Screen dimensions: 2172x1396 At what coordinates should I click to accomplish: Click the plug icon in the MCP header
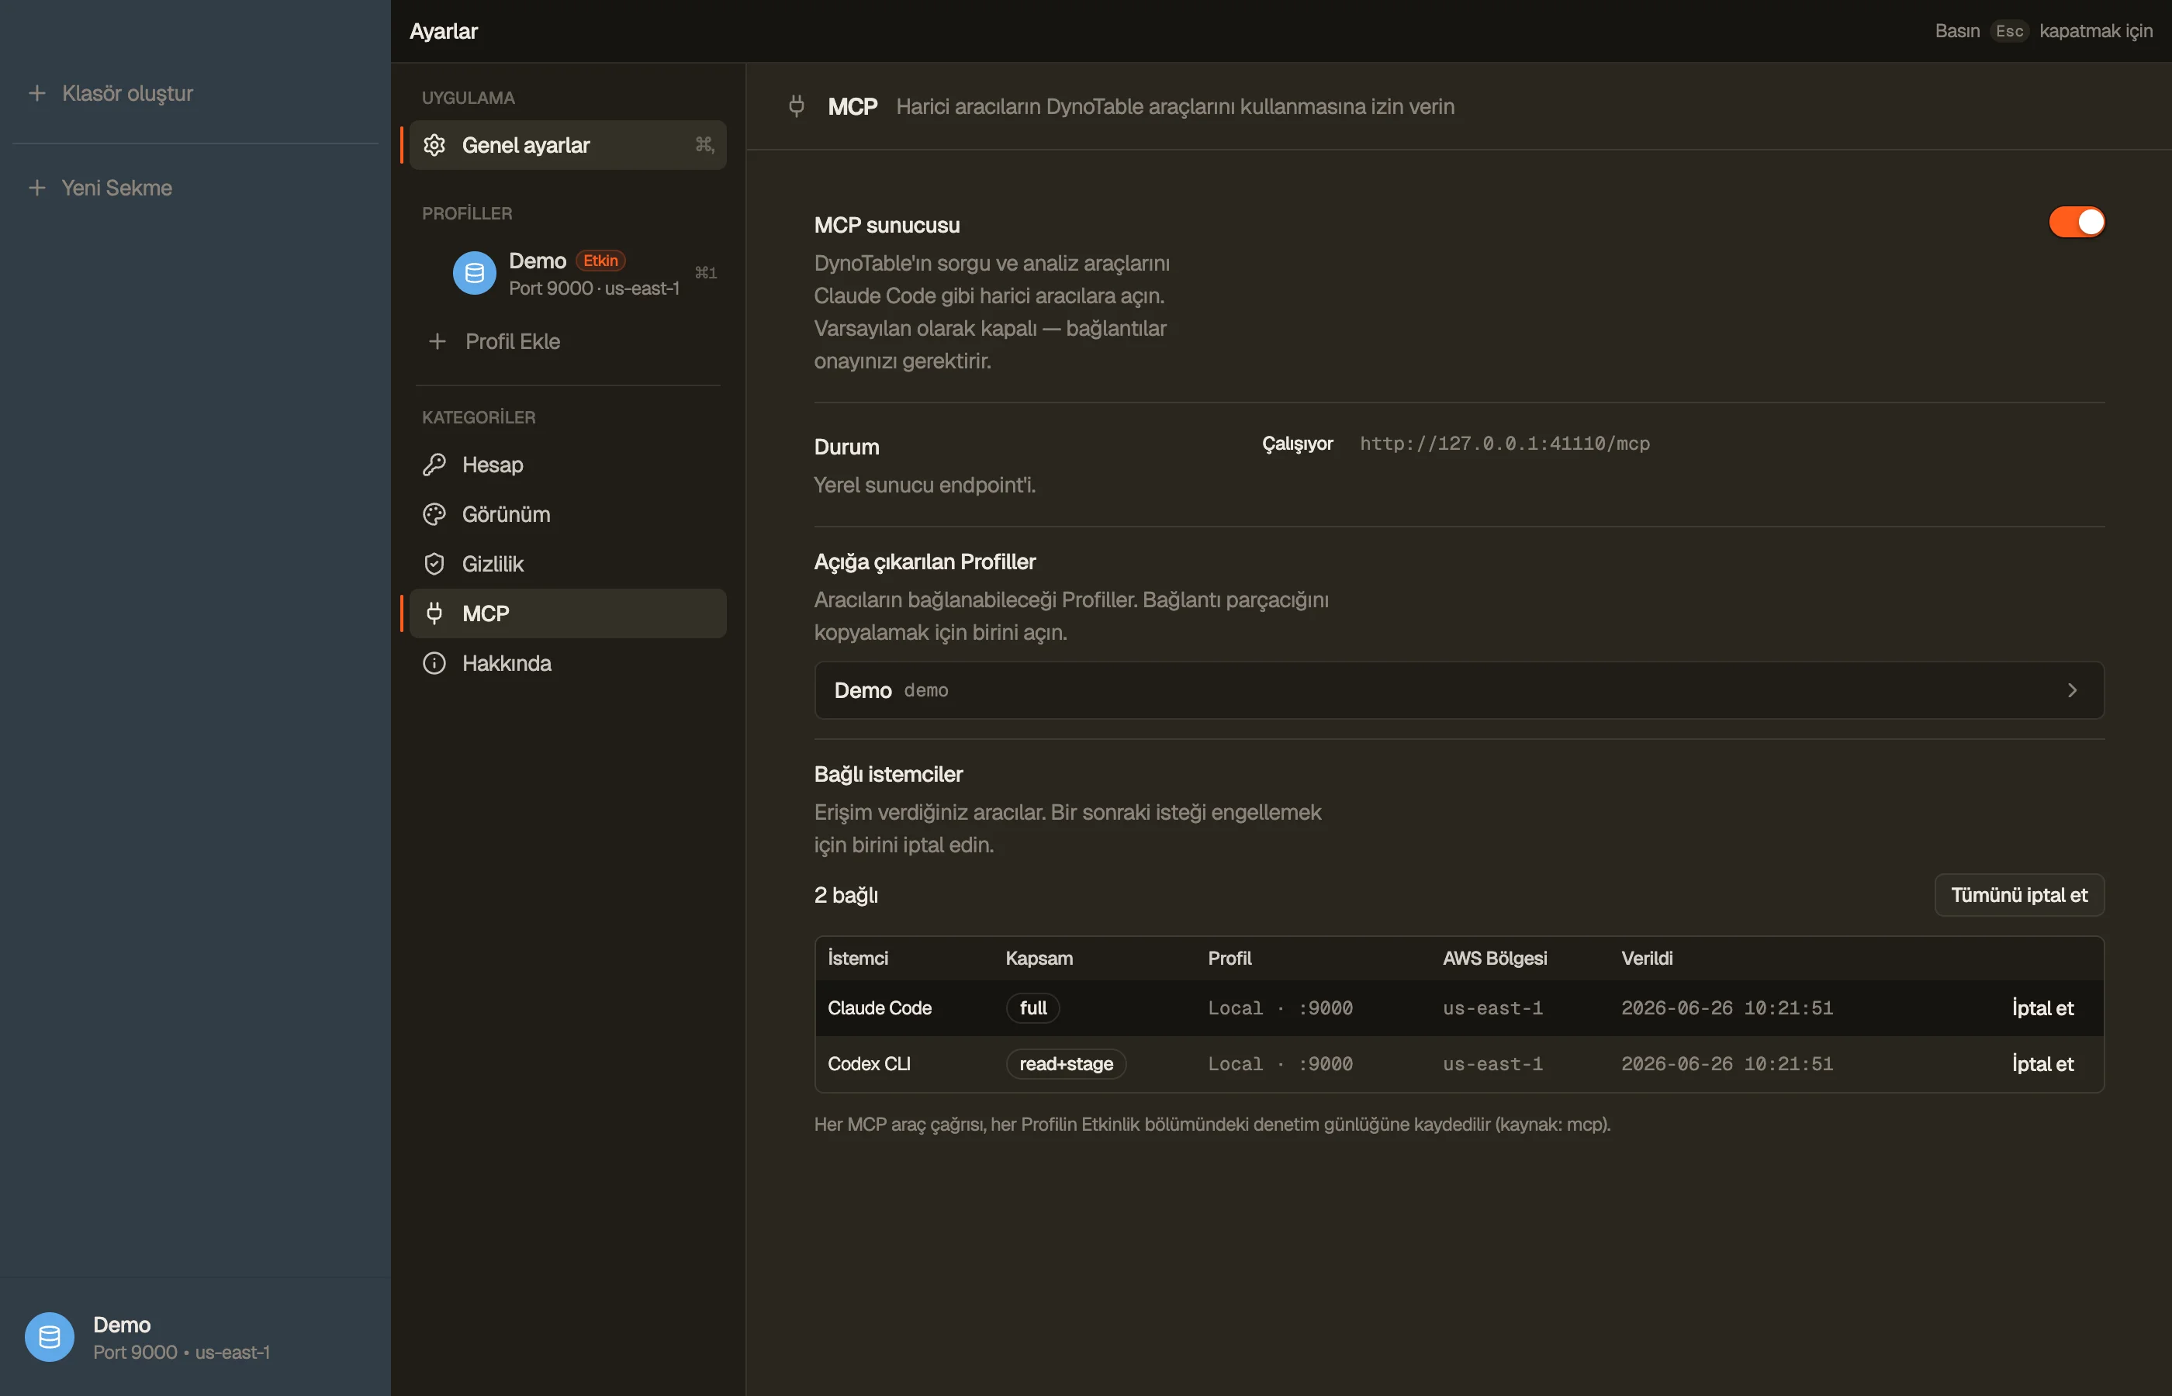coord(796,107)
